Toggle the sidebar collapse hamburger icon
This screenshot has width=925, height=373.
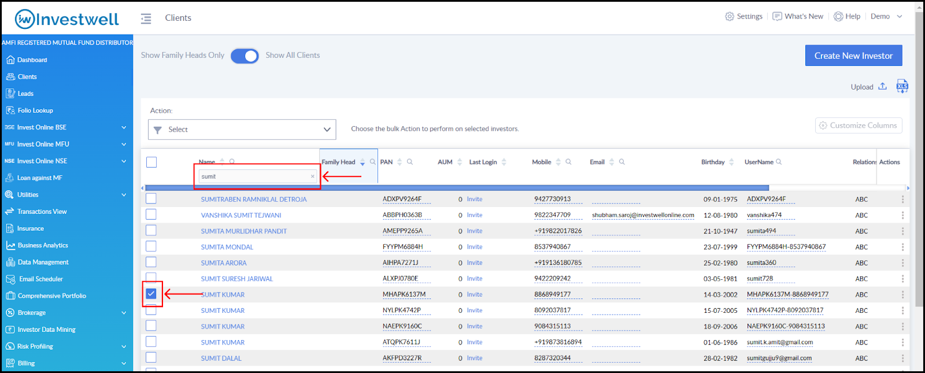coord(146,19)
